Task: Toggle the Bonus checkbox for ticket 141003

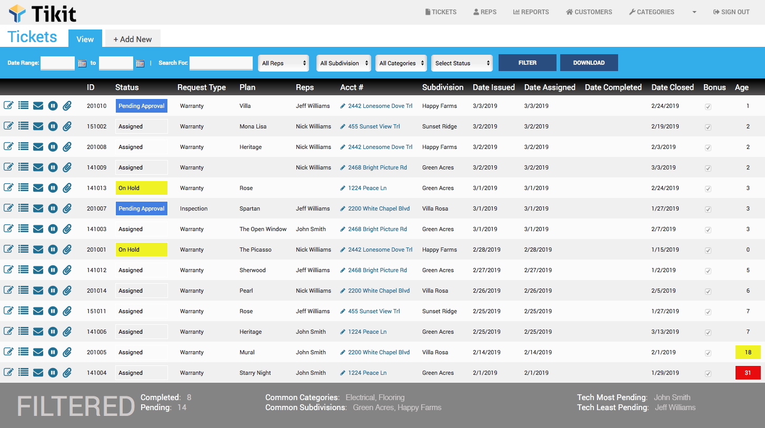Action: (708, 230)
